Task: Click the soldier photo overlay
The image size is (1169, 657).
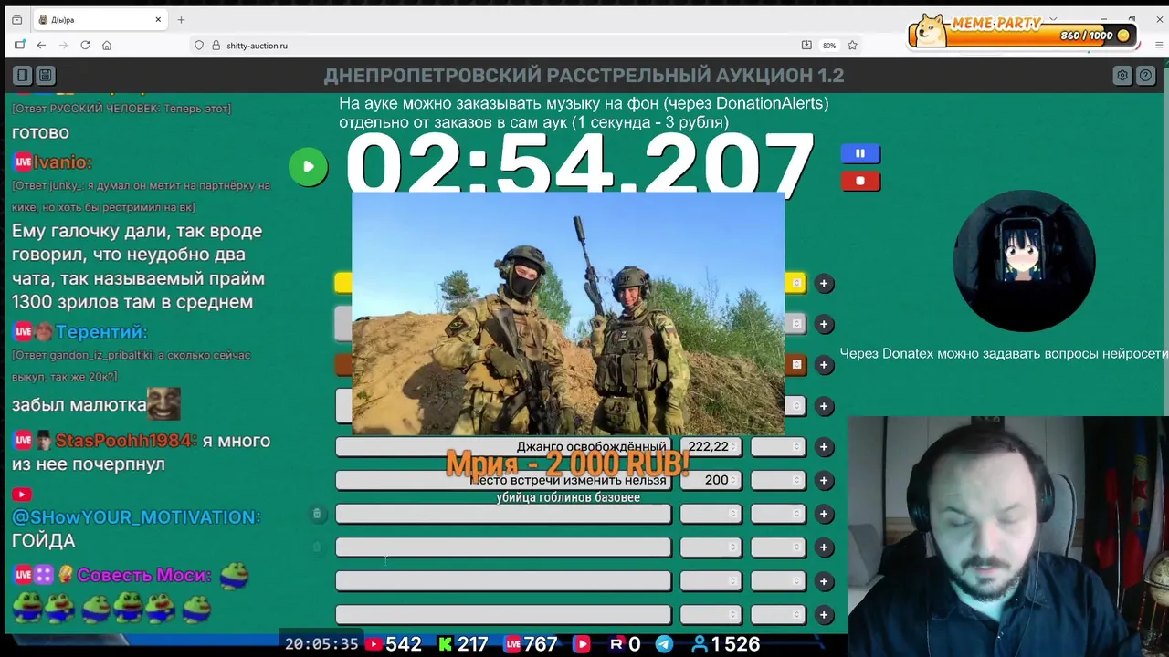Action: pos(568,313)
